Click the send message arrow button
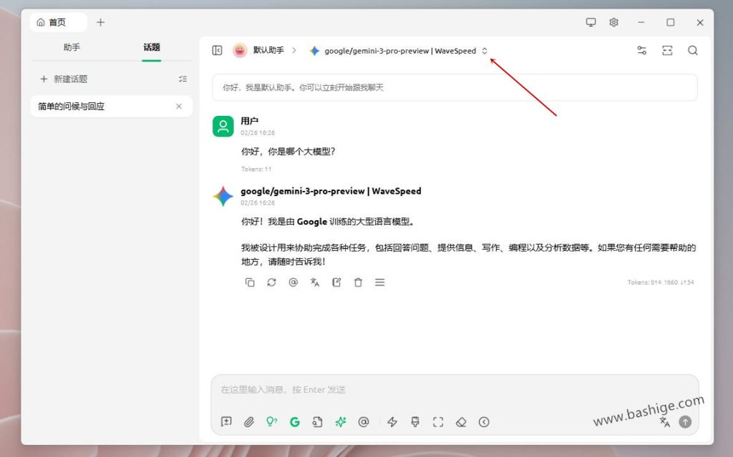 point(685,422)
